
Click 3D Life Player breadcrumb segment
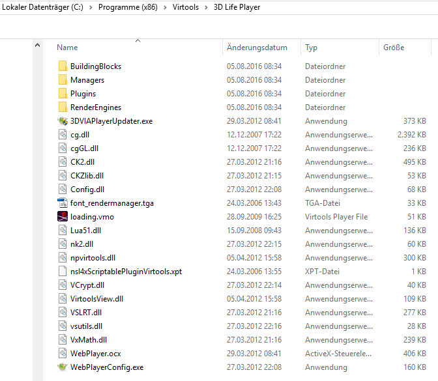click(233, 7)
